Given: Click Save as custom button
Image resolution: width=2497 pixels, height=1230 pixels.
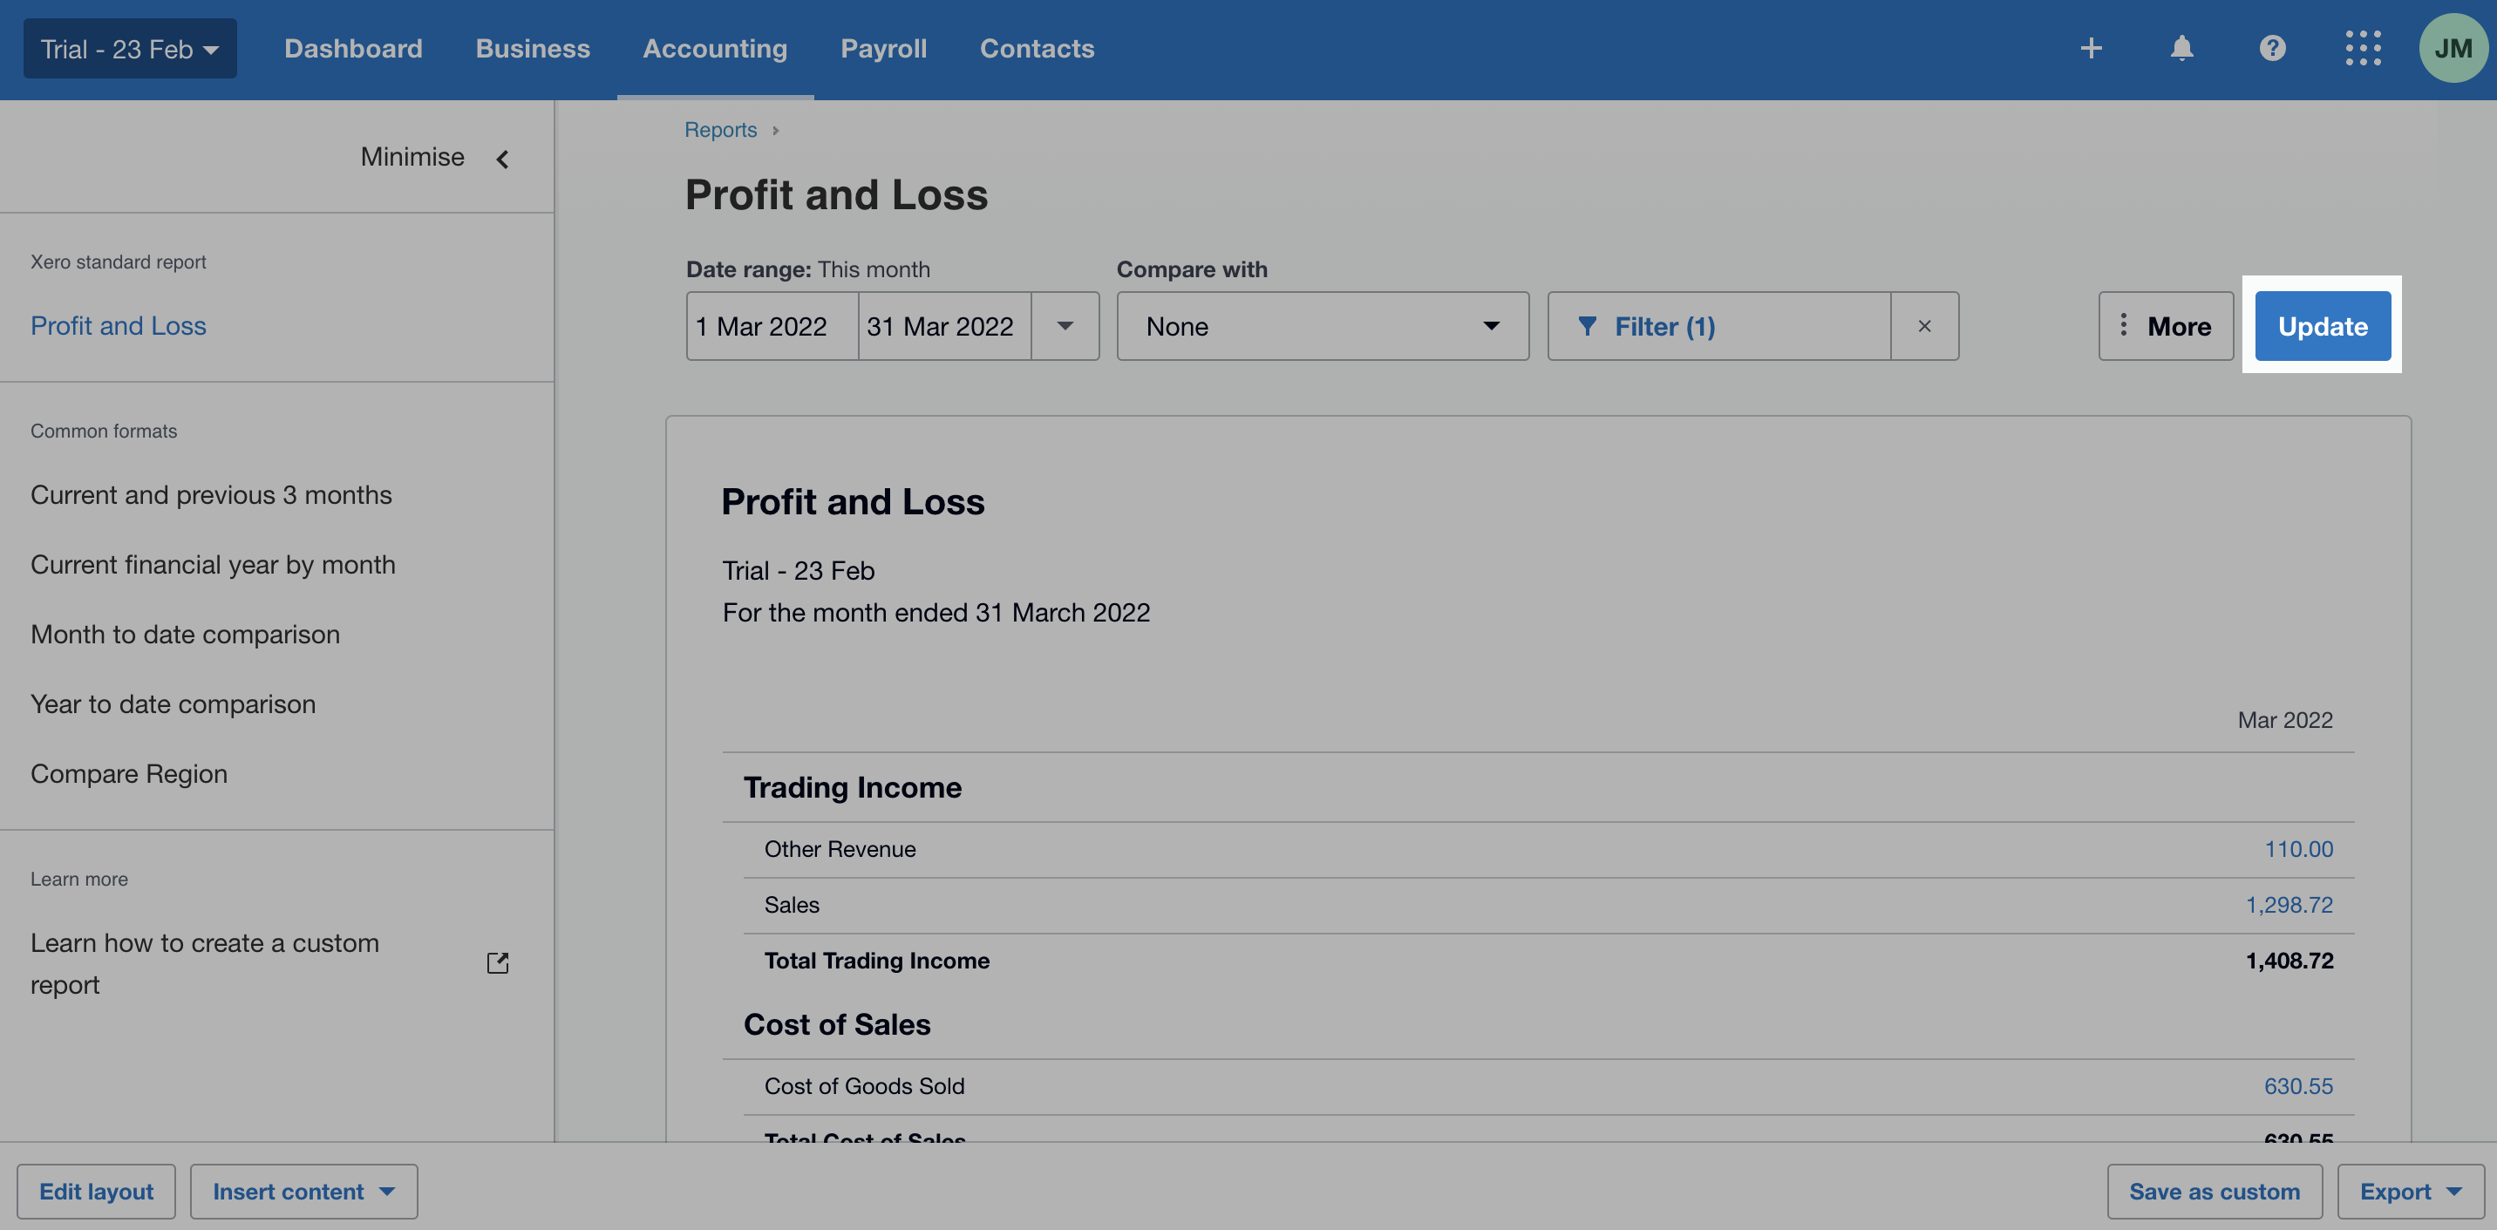Looking at the screenshot, I should [2214, 1192].
